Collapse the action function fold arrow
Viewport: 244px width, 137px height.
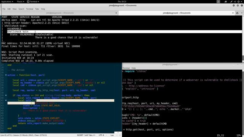pyautogui.click(x=6, y=75)
